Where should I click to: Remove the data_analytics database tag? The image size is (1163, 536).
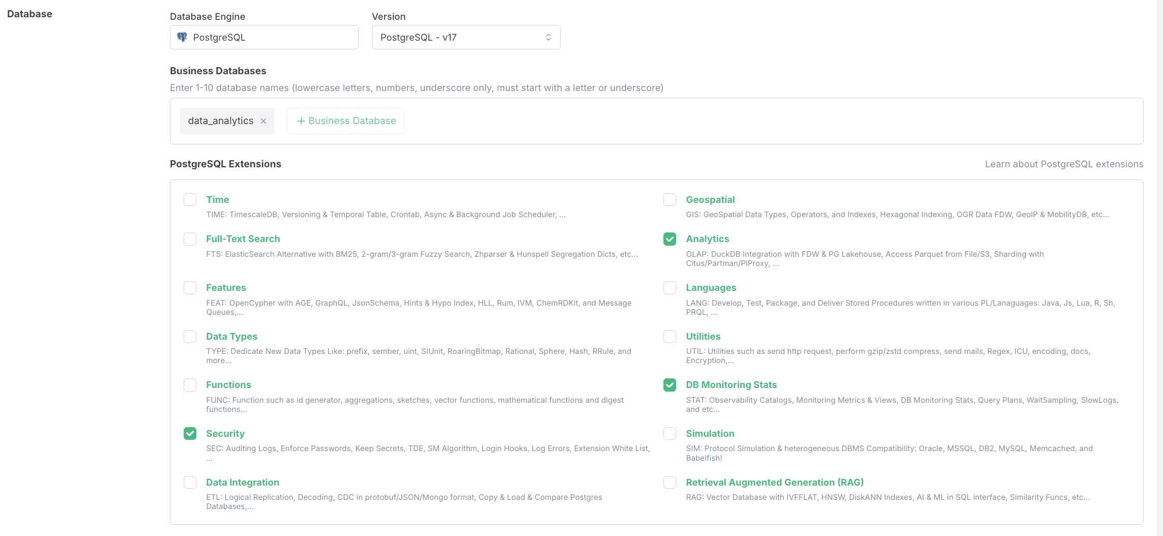[x=264, y=121]
